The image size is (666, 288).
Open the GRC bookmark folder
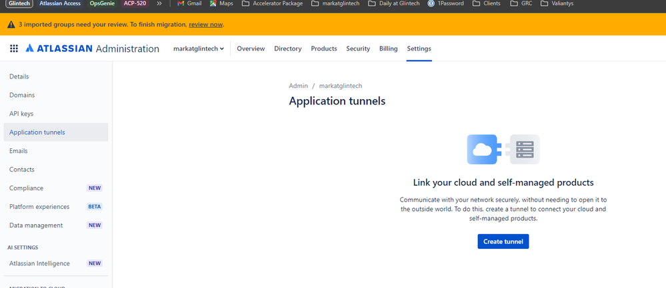520,3
